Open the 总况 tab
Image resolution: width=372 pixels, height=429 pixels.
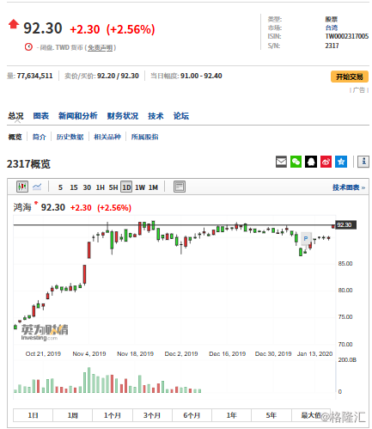(x=15, y=116)
